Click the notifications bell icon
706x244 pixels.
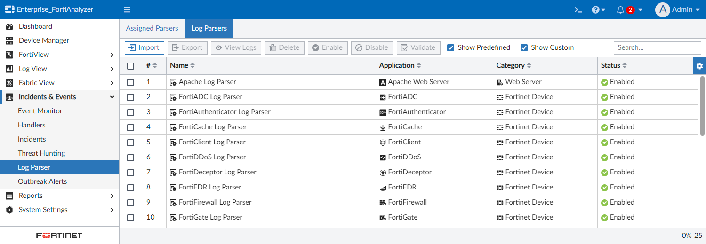tap(620, 10)
